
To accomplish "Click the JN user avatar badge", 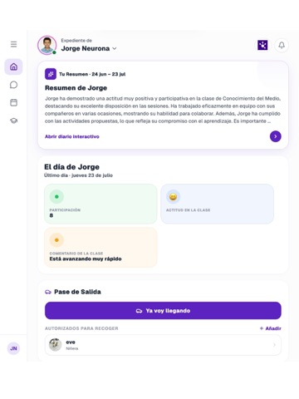I will (13, 348).
